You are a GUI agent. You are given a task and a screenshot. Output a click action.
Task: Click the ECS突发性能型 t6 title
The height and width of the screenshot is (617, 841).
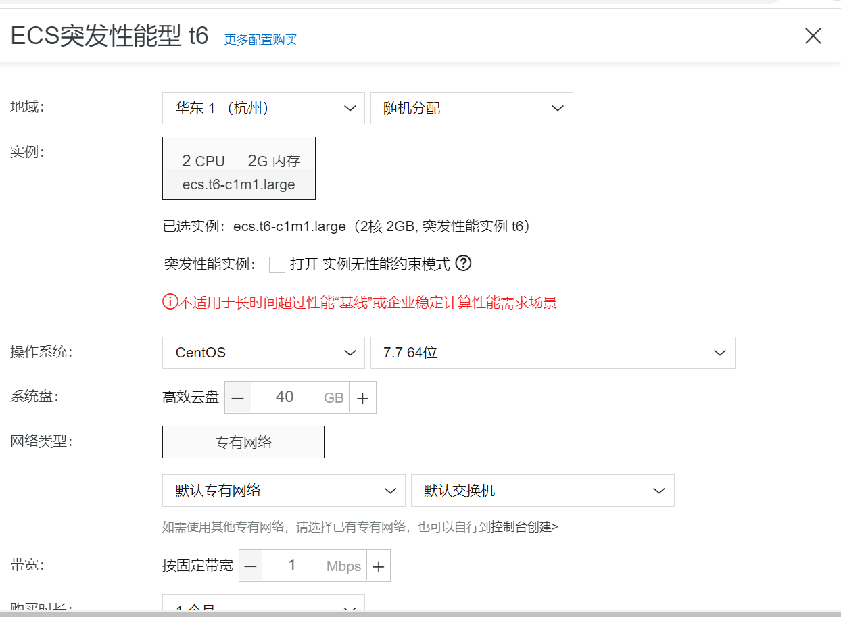[110, 36]
